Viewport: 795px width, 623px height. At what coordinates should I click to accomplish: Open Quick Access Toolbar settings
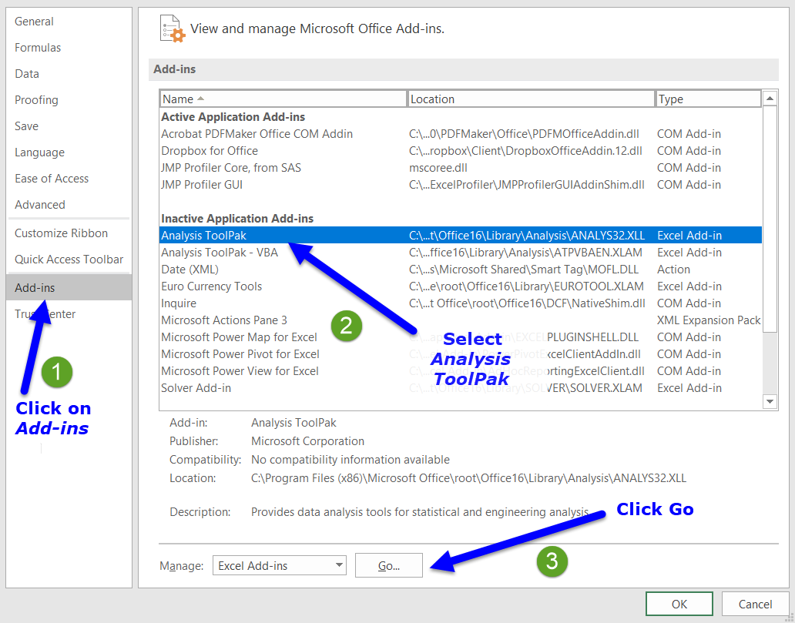pos(69,260)
